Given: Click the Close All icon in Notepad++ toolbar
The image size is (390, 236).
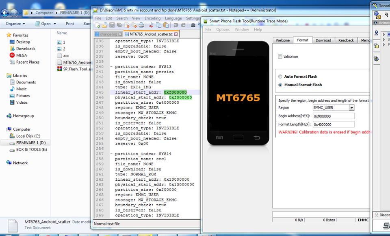Looking at the screenshot, I should 134,25.
